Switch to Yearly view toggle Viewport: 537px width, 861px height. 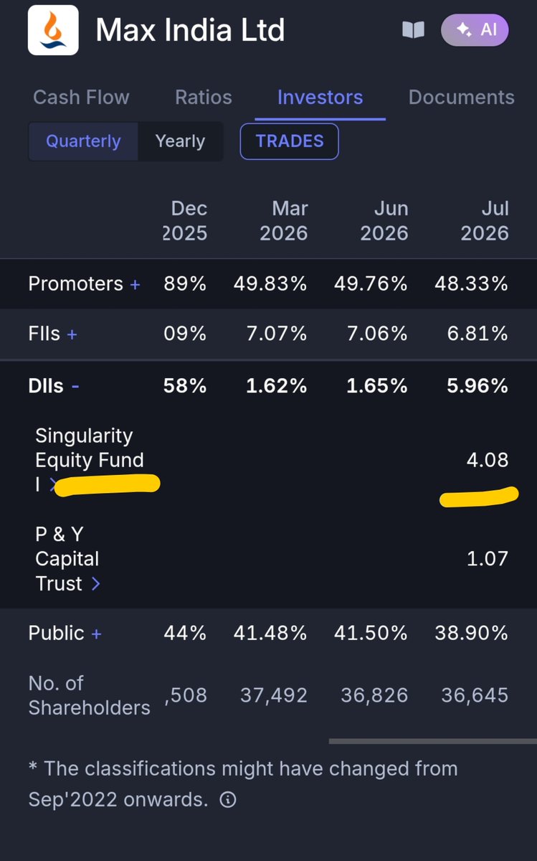[x=180, y=141]
